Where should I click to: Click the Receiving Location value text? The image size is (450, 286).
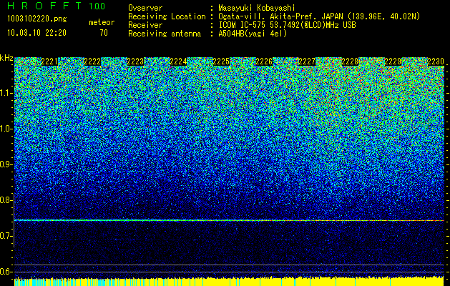tap(319, 16)
